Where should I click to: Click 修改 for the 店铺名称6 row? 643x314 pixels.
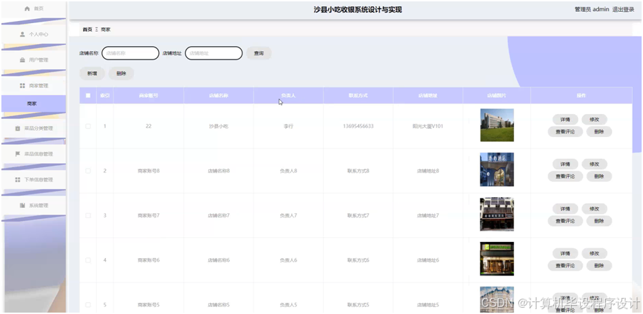(x=594, y=253)
